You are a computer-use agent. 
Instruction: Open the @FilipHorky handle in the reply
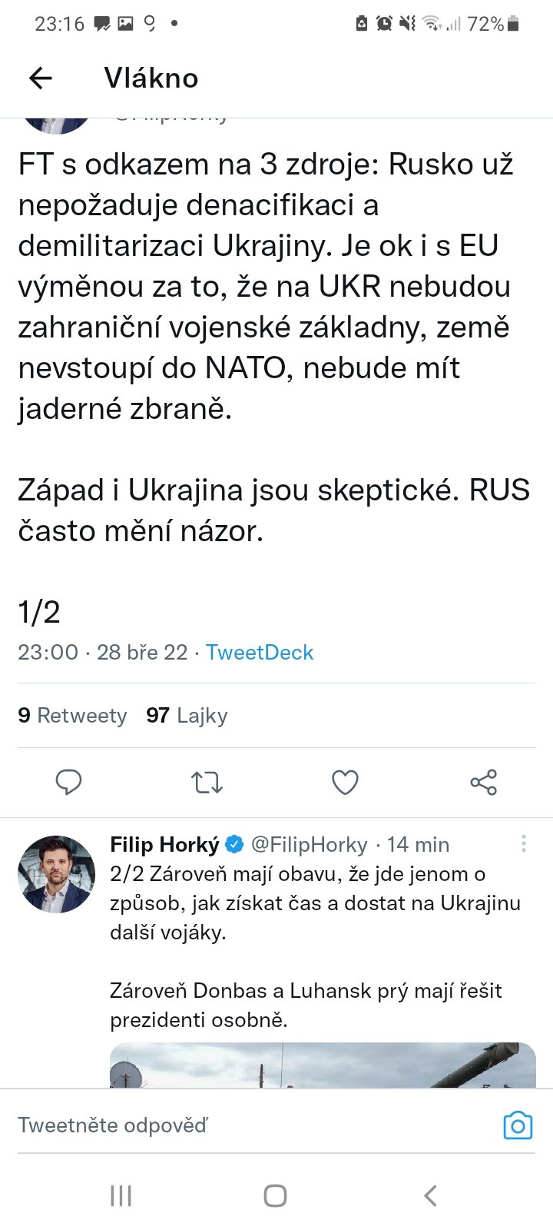[x=310, y=845]
